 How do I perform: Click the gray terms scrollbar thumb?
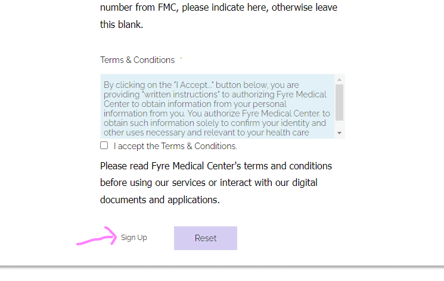coord(339,102)
